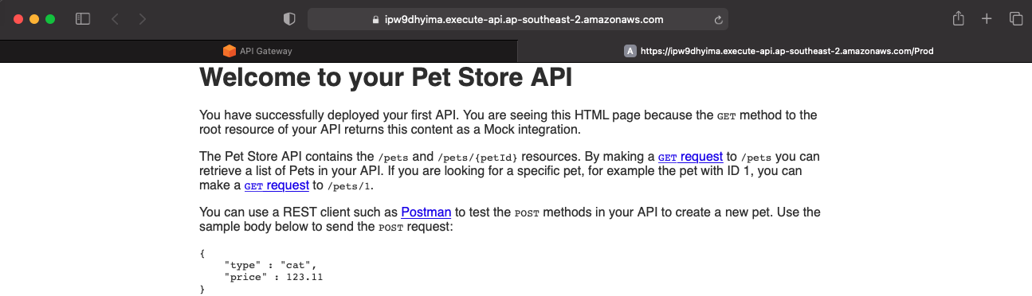1032x296 pixels.
Task: Open the privacy report shield icon
Action: pyautogui.click(x=289, y=19)
